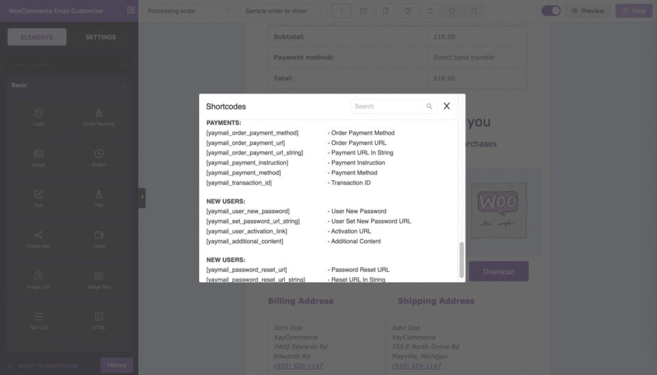Viewport: 657px width, 375px height.
Task: Select the Image element icon
Action: pyautogui.click(x=38, y=154)
